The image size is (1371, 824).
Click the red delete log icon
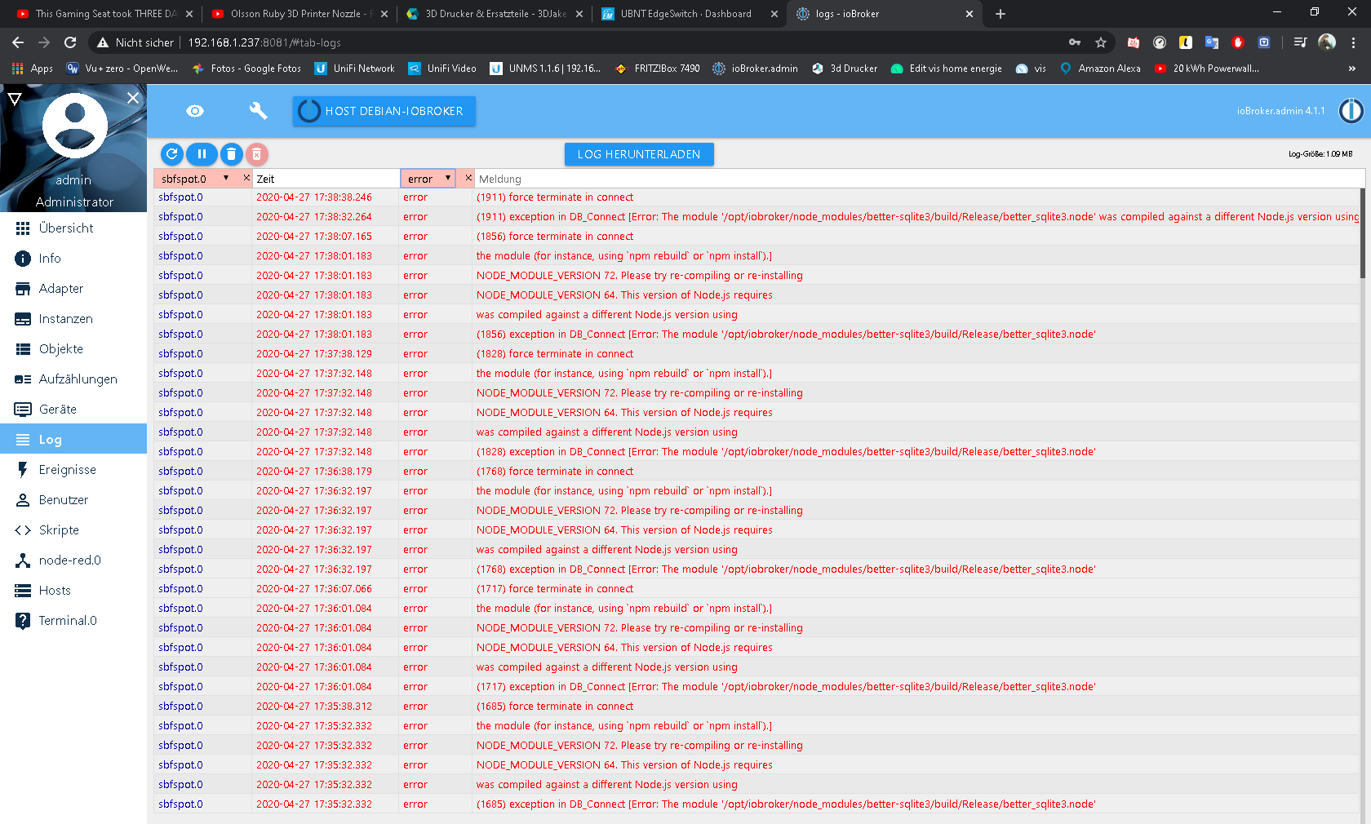click(256, 153)
